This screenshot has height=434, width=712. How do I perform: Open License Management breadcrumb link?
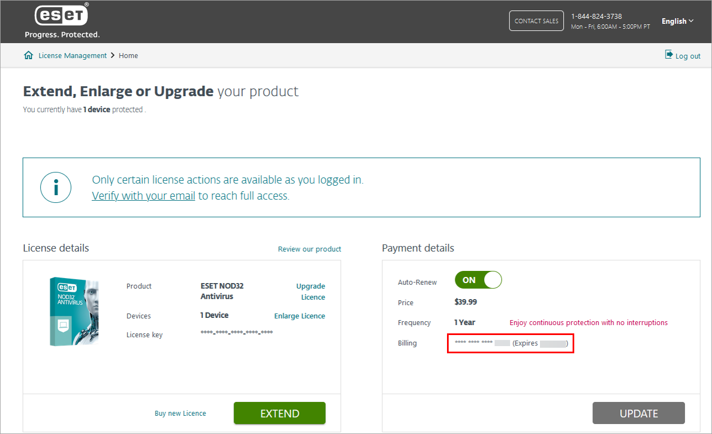click(72, 55)
